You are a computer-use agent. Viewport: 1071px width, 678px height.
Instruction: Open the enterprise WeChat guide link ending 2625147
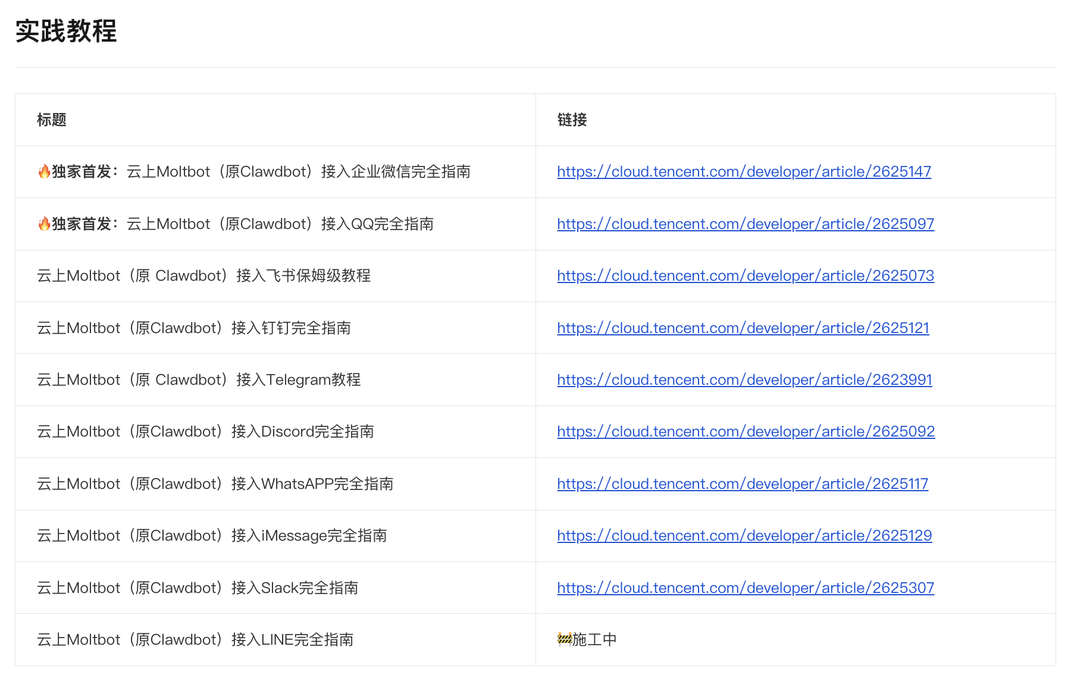pos(744,172)
